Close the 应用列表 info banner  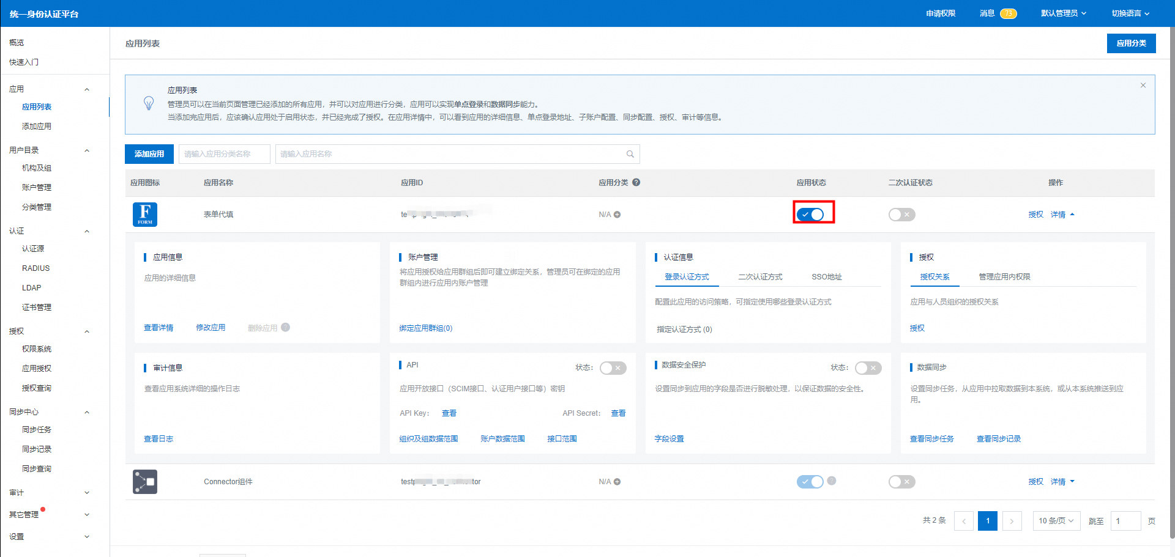pyautogui.click(x=1143, y=86)
